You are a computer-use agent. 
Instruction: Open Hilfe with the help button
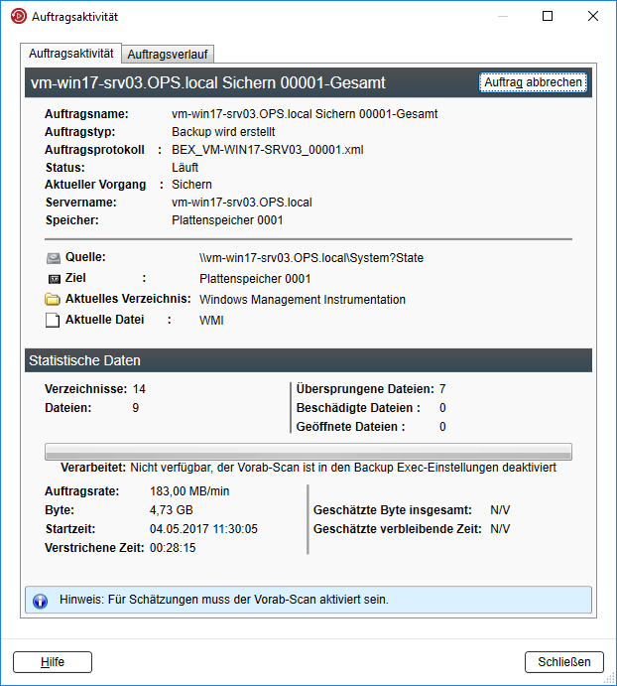tap(53, 662)
